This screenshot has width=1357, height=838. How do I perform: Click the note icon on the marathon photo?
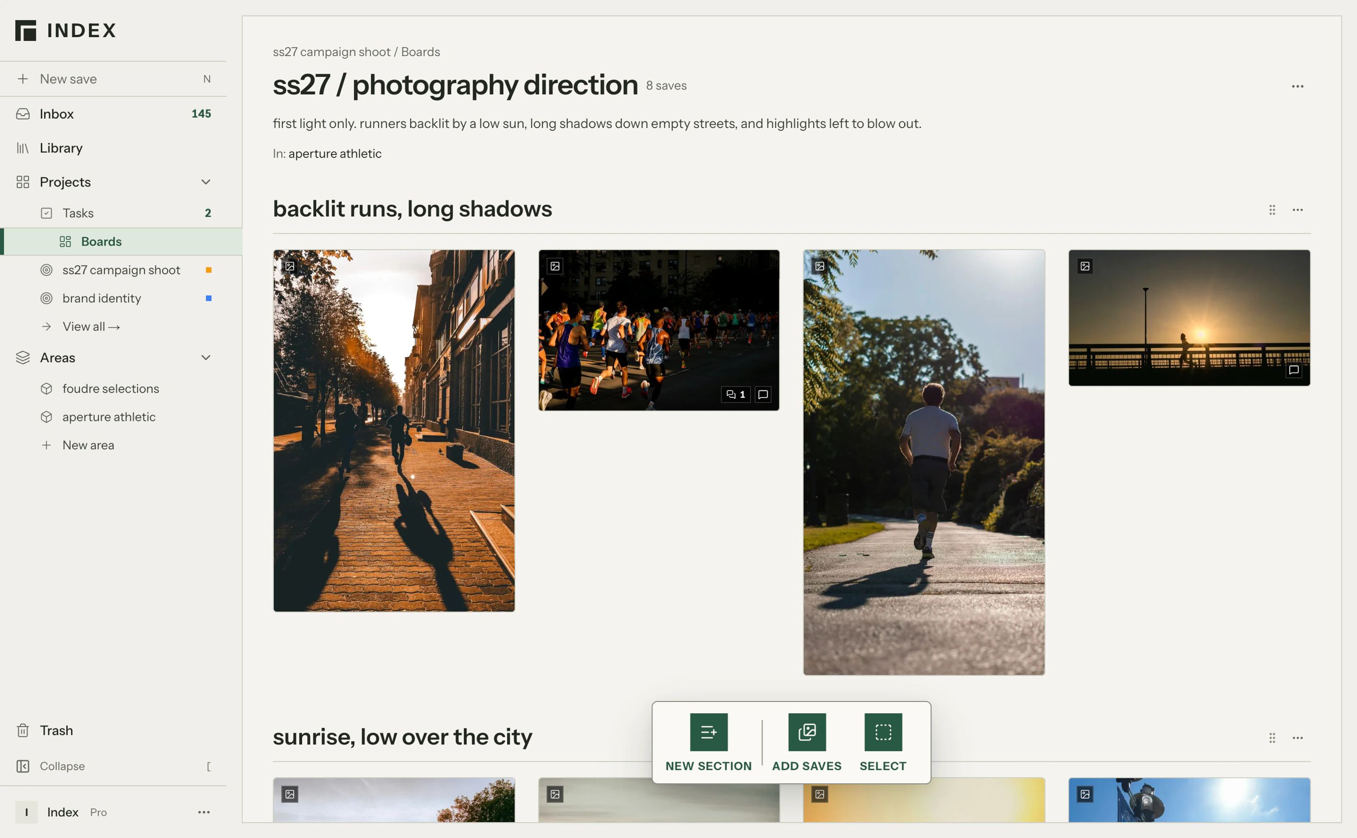coord(763,395)
